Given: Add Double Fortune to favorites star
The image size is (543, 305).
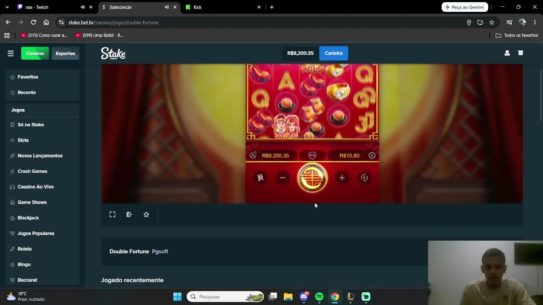Looking at the screenshot, I should click(x=146, y=215).
